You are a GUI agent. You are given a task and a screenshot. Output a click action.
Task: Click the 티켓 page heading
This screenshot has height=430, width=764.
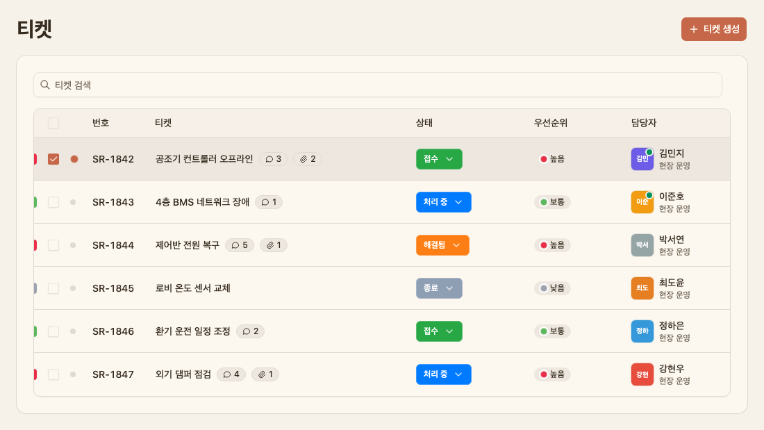coord(35,28)
